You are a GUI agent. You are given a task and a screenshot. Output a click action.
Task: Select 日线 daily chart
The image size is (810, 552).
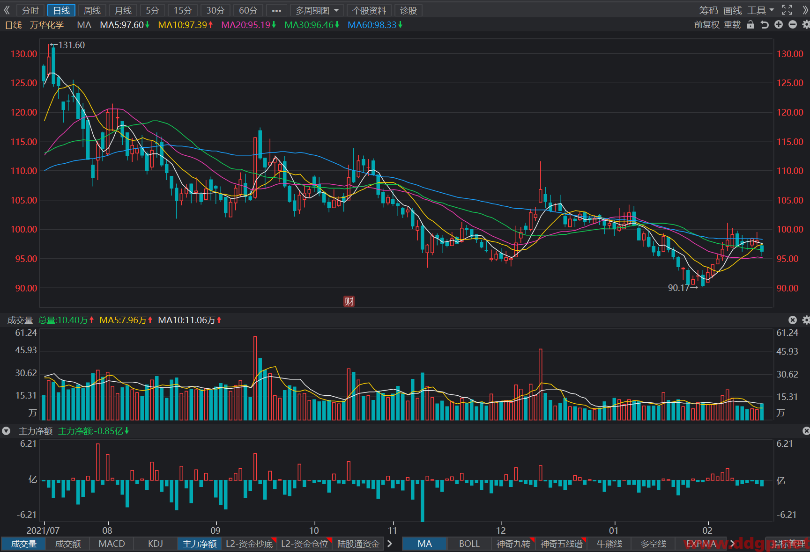pyautogui.click(x=61, y=10)
